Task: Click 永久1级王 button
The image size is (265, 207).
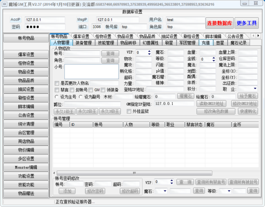Action: coord(64,111)
